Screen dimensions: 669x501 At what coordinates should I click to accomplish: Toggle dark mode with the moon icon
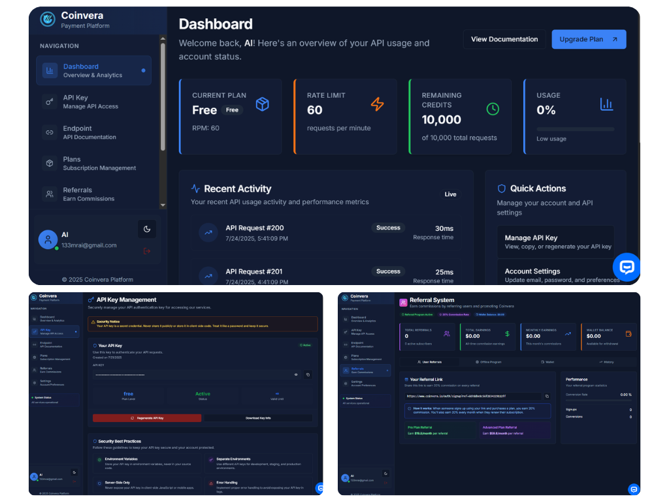pyautogui.click(x=146, y=228)
